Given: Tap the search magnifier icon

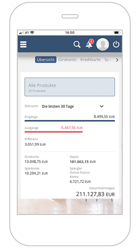Looking at the screenshot, I should [x=77, y=44].
